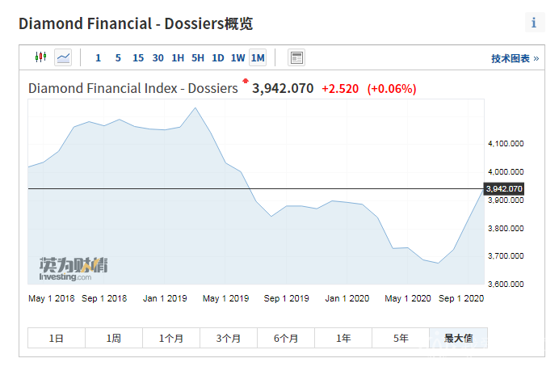The image size is (559, 371).
Task: Select the 1W interval
Action: (x=237, y=57)
